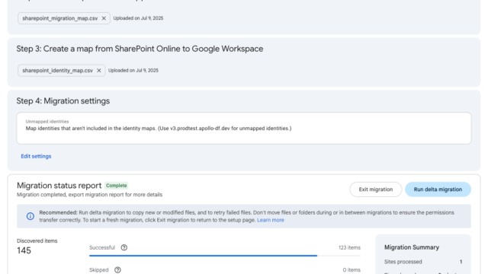Remove the sharepoint_migration_map.csv file
Viewport: 488px width, 274px height.
[x=104, y=18]
